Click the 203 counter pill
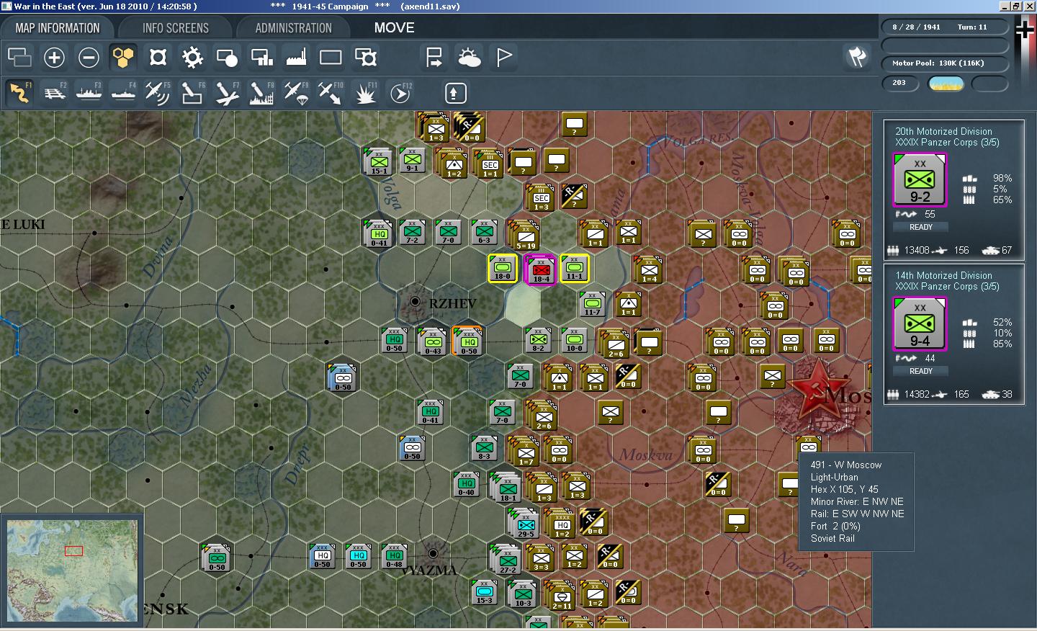1037x631 pixels. point(900,84)
